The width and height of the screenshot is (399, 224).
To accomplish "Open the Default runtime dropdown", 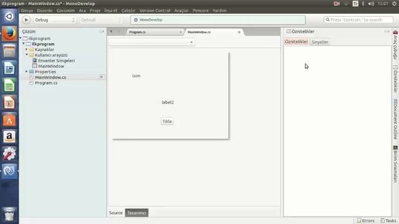I will coord(101,20).
